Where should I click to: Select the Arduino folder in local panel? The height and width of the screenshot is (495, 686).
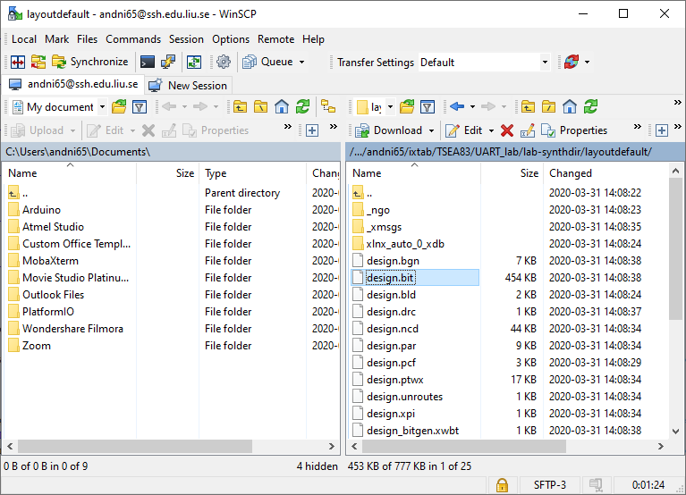41,210
